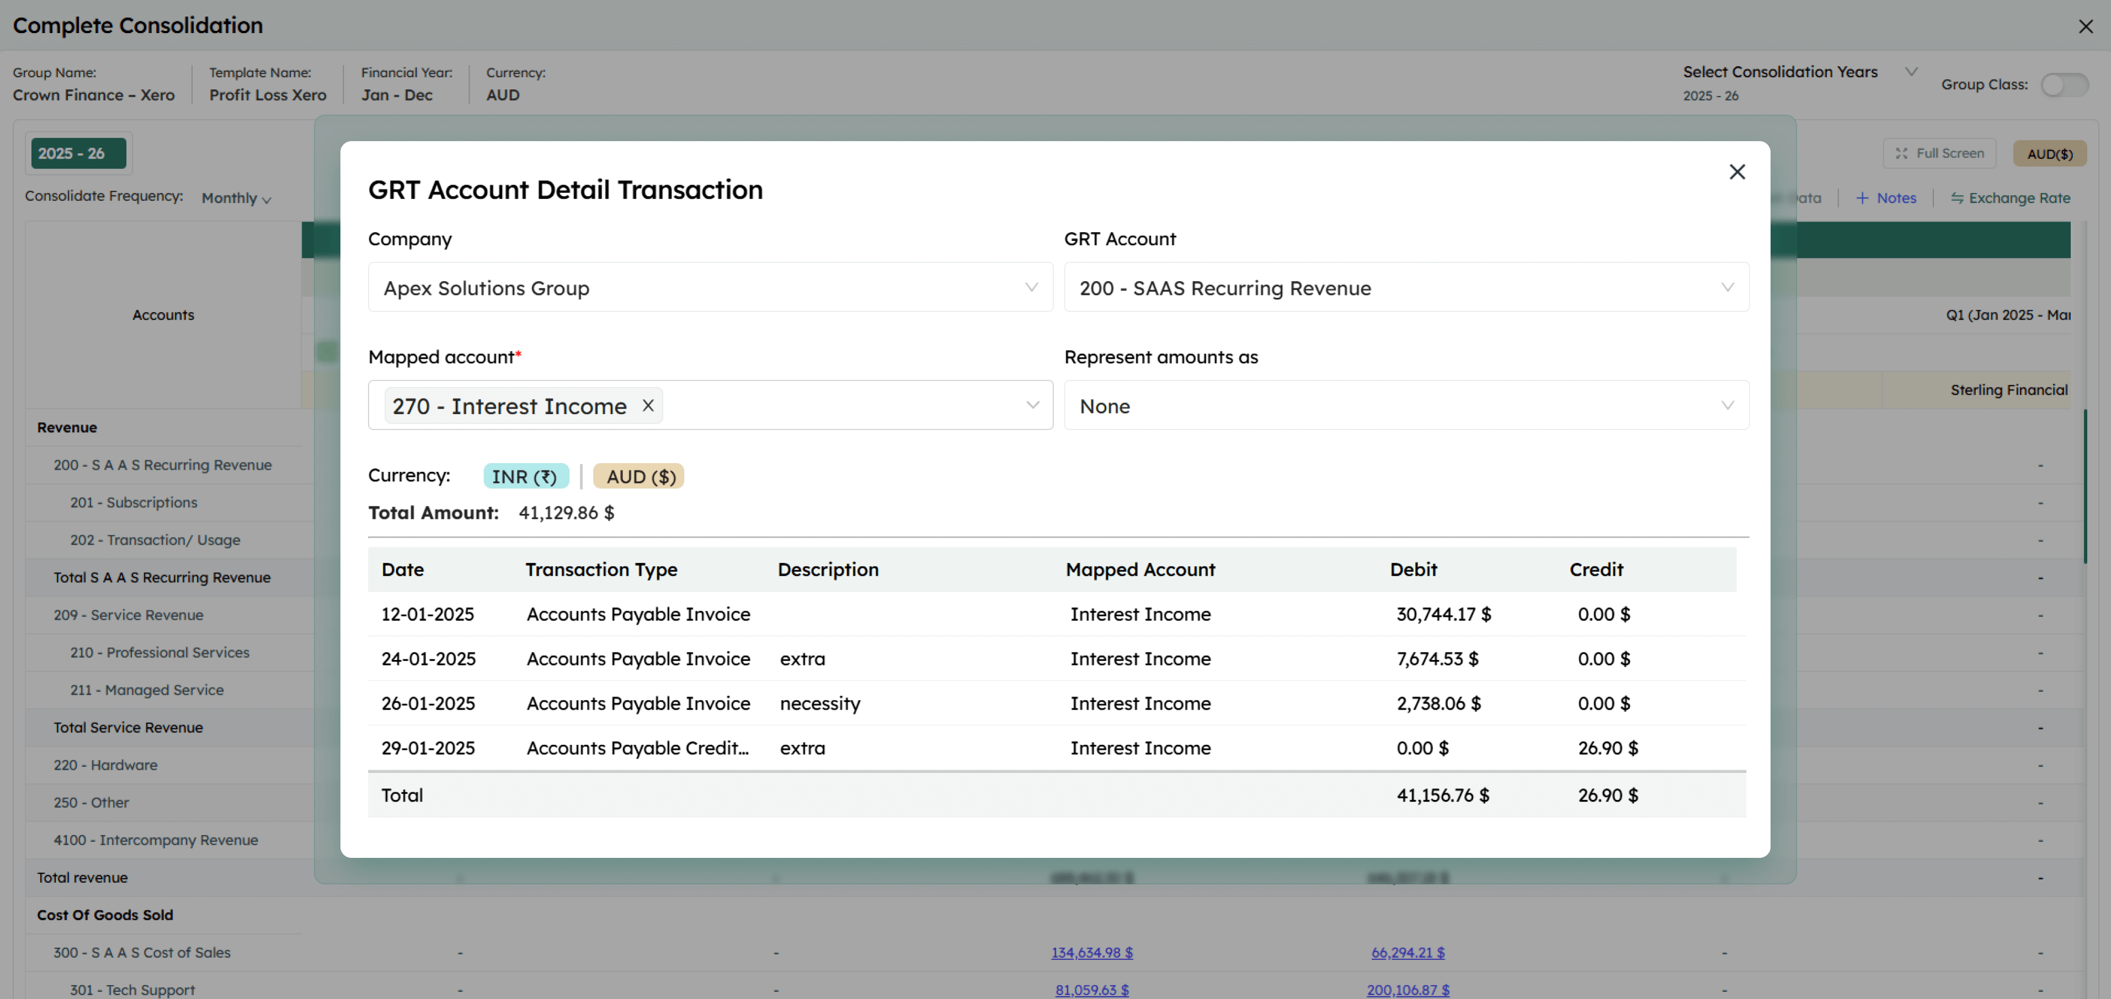Open the 200,106.87 $ amount link
Image resolution: width=2111 pixels, height=999 pixels.
click(1407, 990)
